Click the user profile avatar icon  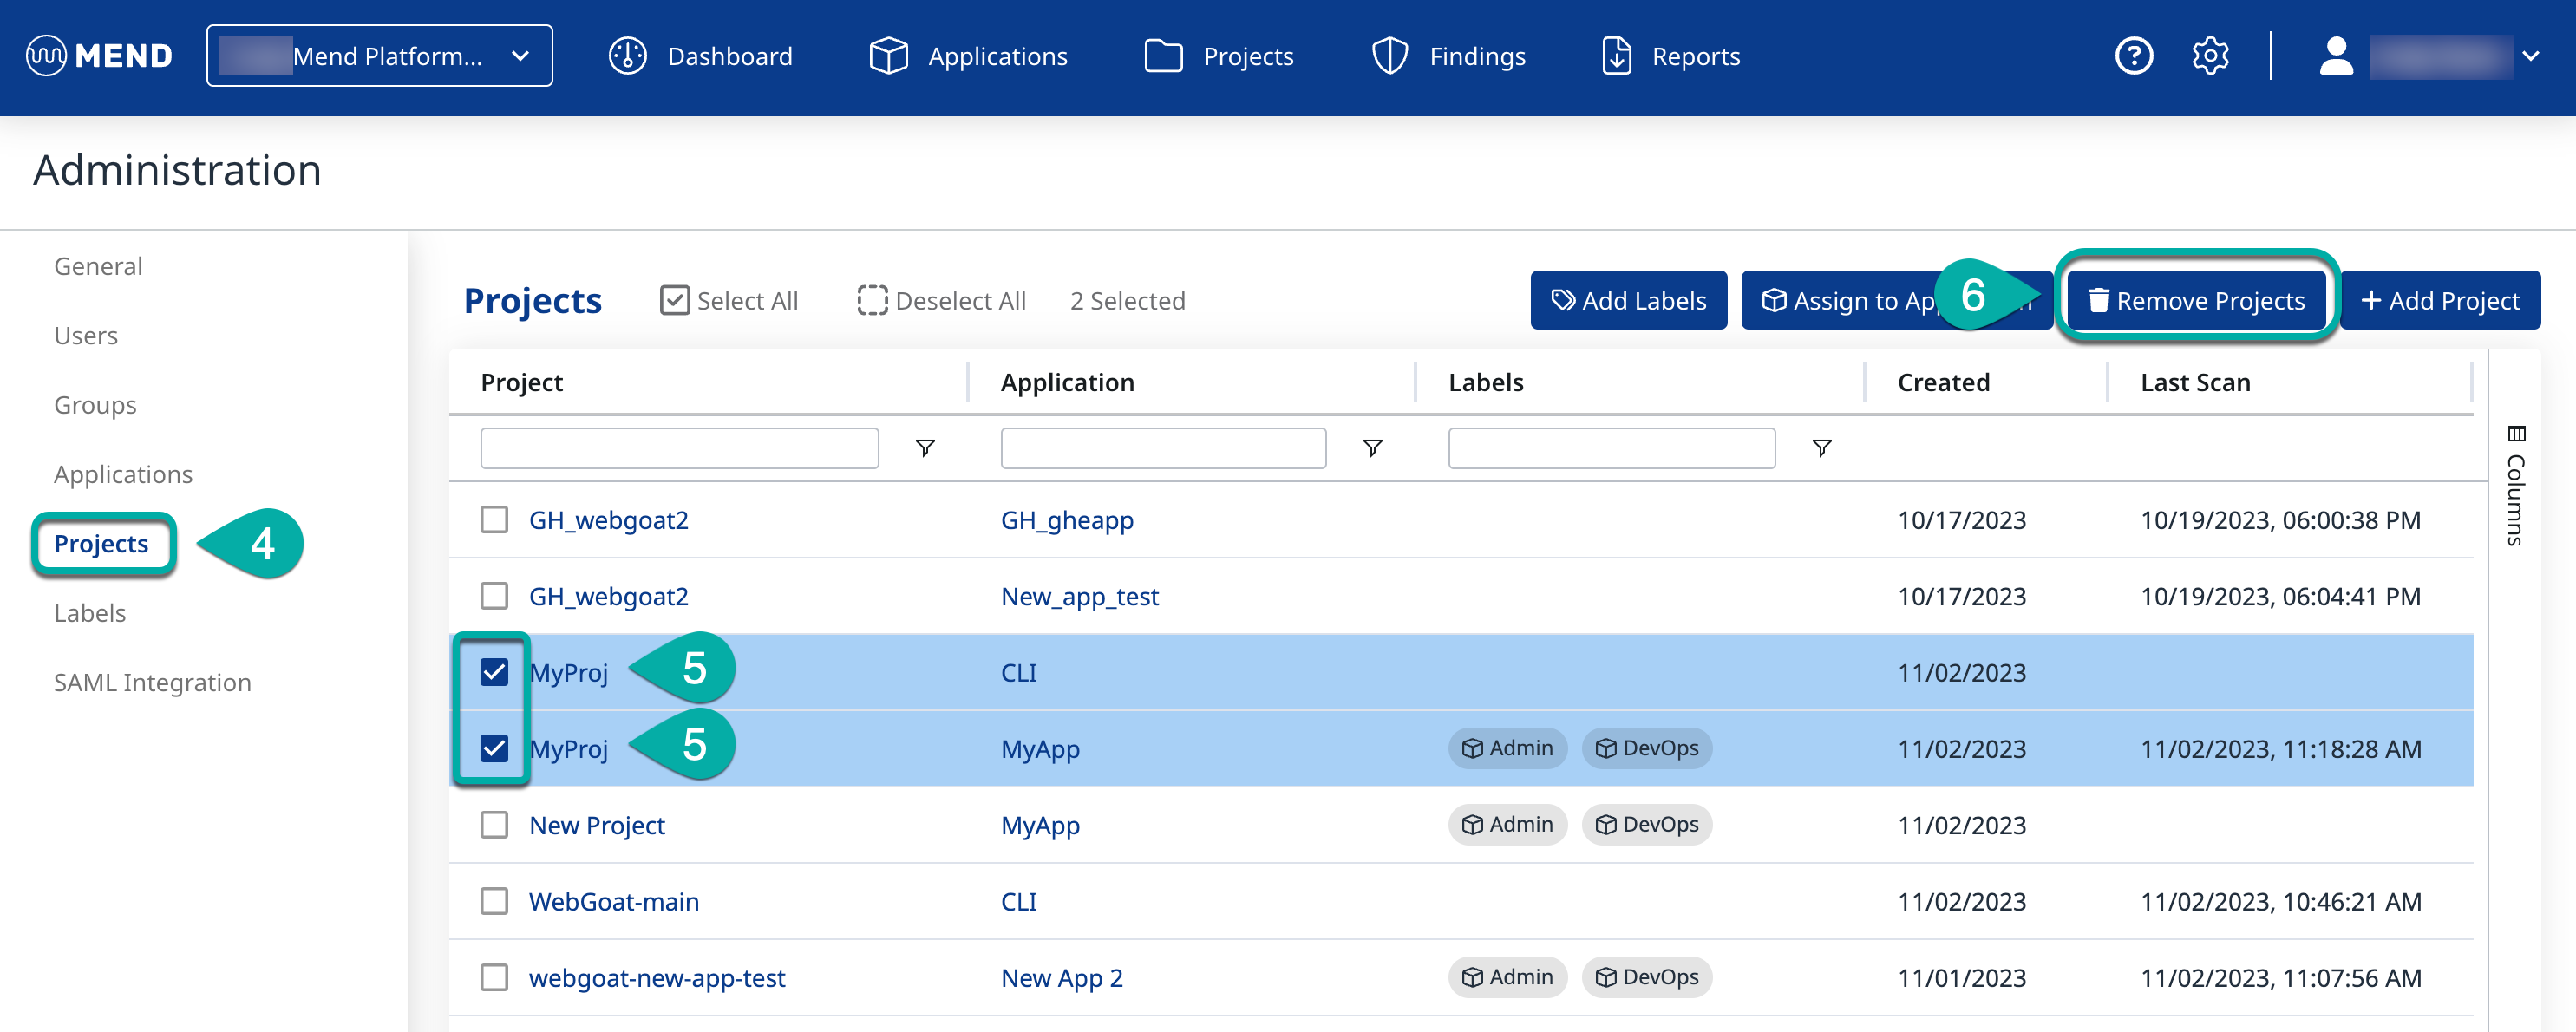[x=2336, y=56]
